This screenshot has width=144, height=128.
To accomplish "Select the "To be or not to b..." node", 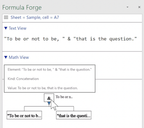I will tap(24, 115).
